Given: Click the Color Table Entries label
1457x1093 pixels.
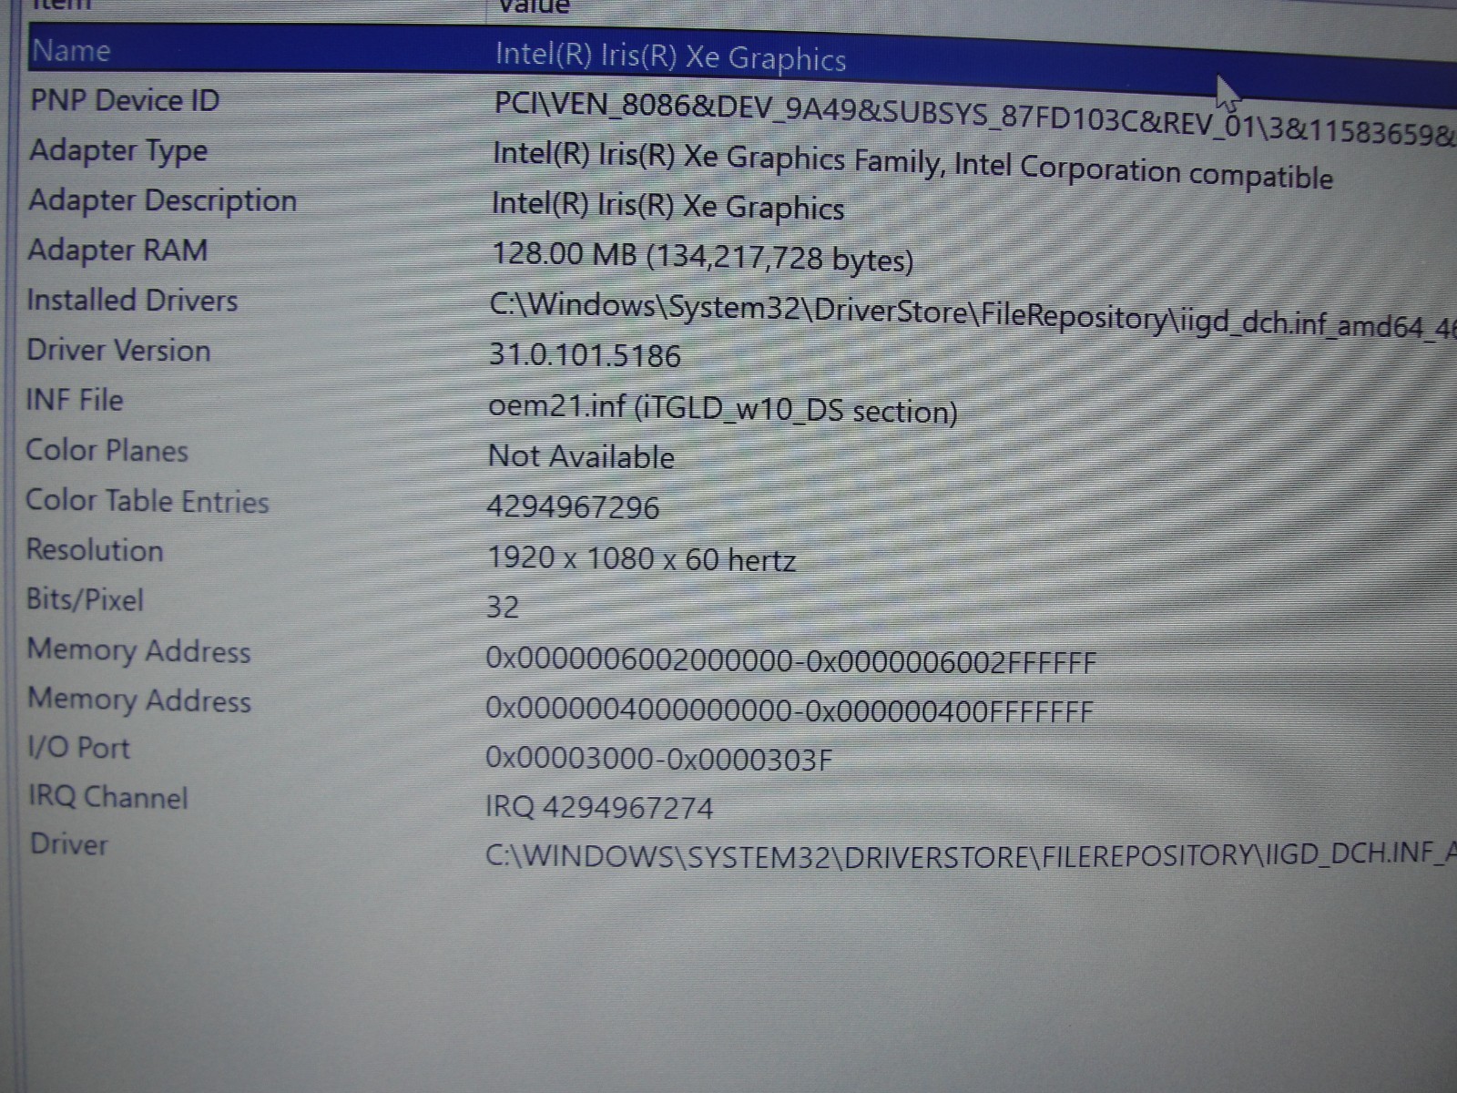Looking at the screenshot, I should 147,500.
